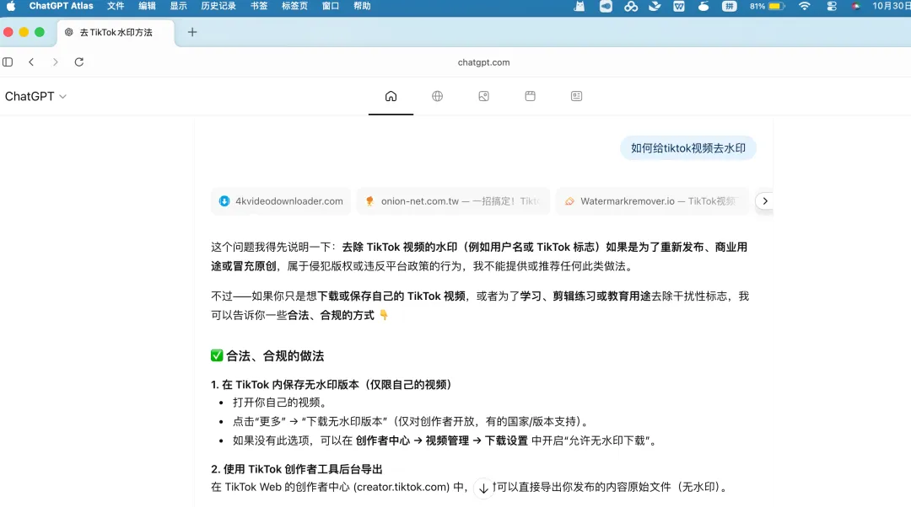Open the clover-shaped menu bar icon

pyautogui.click(x=630, y=7)
